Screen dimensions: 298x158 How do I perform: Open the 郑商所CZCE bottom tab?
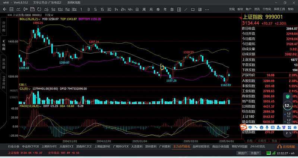84,146
